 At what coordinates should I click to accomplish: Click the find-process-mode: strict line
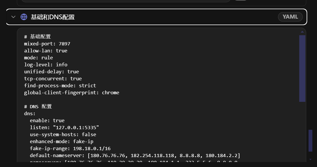(x=60, y=86)
